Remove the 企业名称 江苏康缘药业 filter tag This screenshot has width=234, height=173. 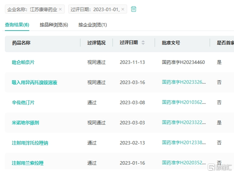tap(60, 9)
